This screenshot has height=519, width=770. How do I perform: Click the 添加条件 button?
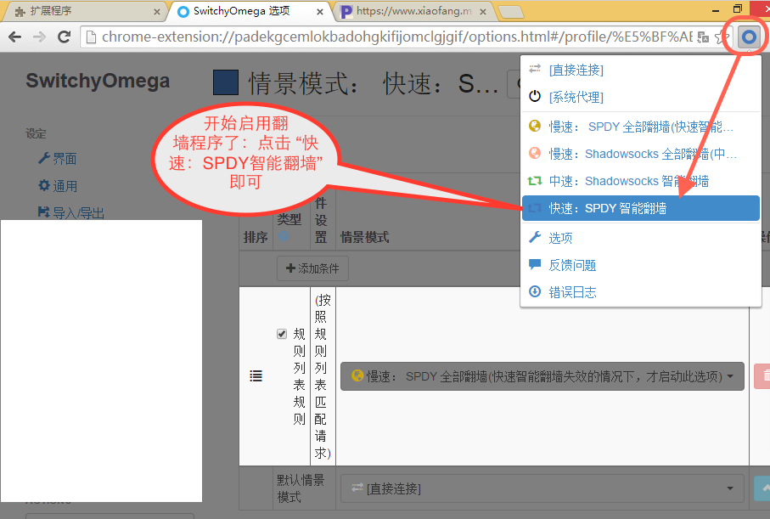pos(312,268)
